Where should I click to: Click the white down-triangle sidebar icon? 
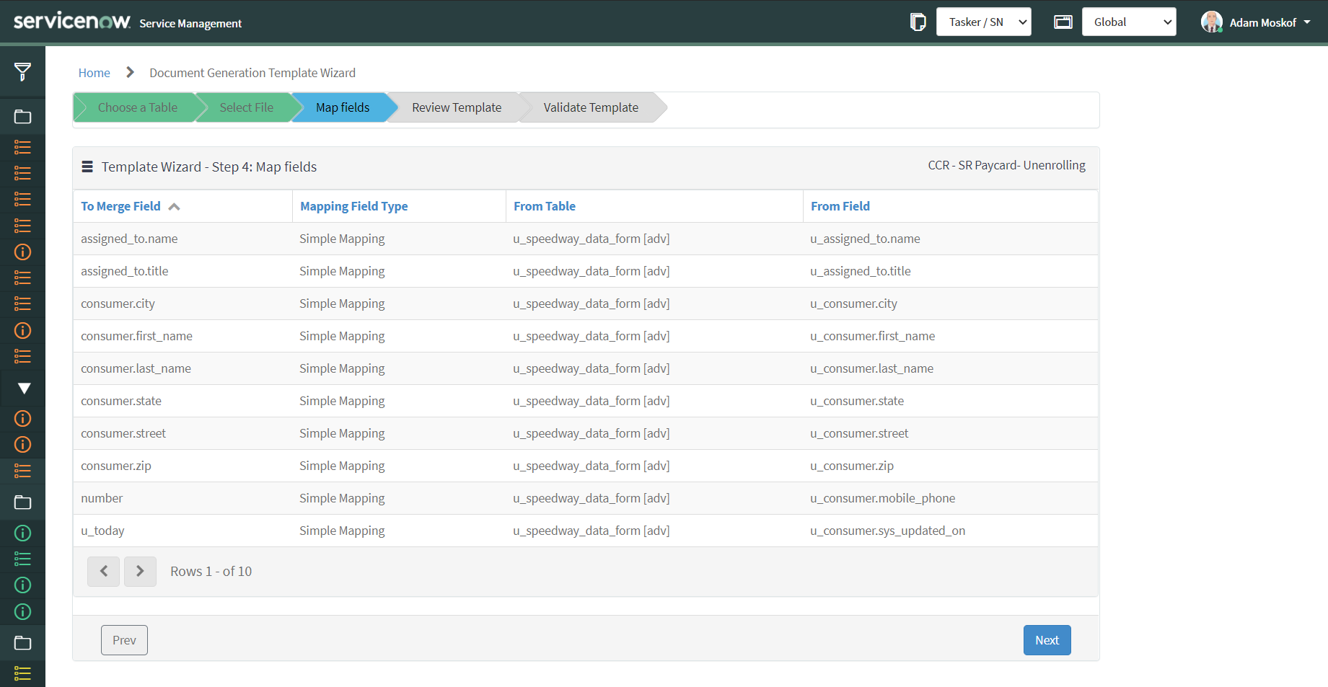point(23,389)
